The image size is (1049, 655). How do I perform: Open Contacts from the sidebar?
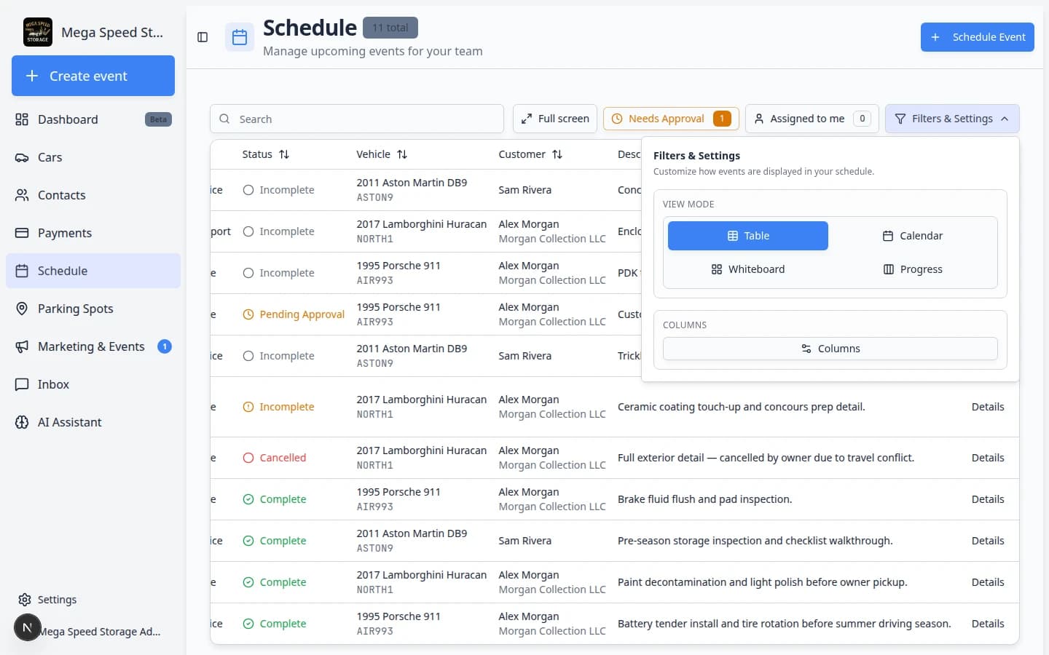coord(93,195)
